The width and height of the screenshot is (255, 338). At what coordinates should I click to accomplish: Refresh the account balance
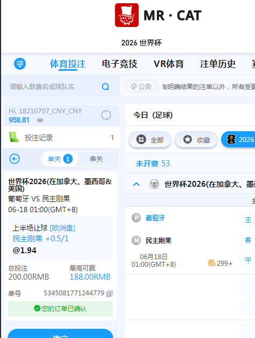(x=106, y=115)
